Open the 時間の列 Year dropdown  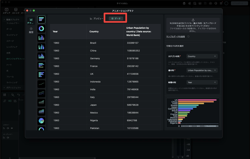[x=202, y=82]
